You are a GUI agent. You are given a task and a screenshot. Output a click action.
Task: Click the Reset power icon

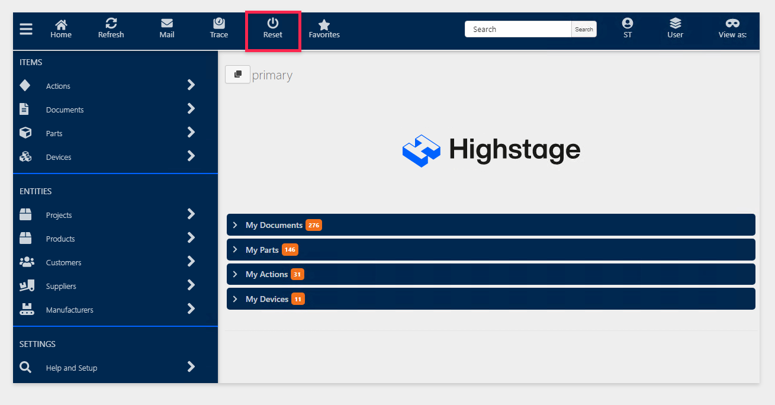273,24
